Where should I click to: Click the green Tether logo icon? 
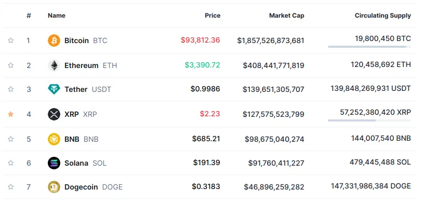pos(54,89)
